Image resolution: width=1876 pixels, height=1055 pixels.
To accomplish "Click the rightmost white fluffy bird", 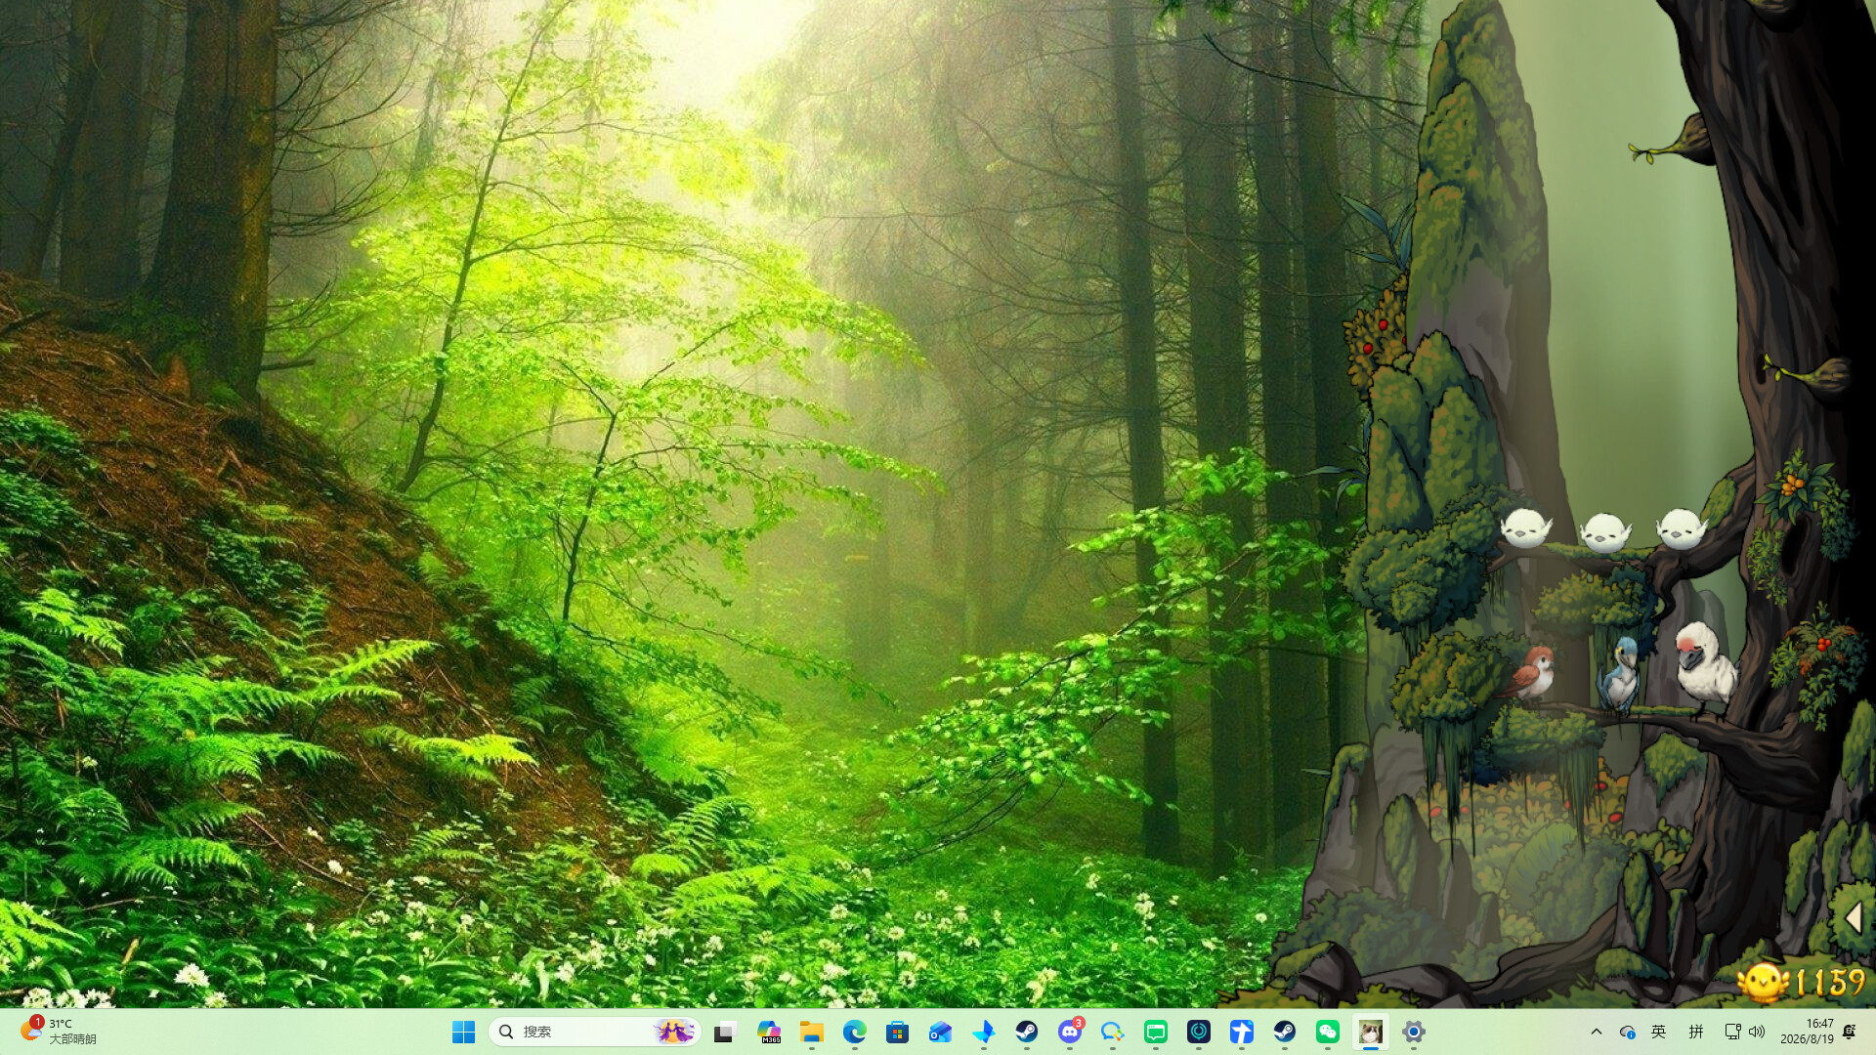I will pyautogui.click(x=1681, y=528).
